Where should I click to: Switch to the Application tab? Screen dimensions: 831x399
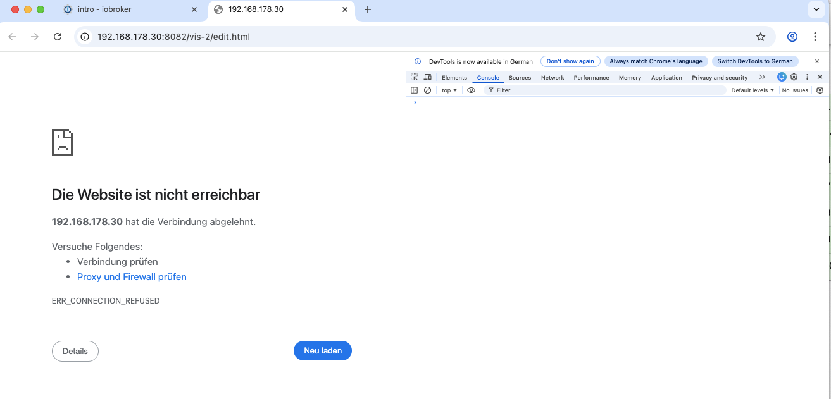click(666, 78)
